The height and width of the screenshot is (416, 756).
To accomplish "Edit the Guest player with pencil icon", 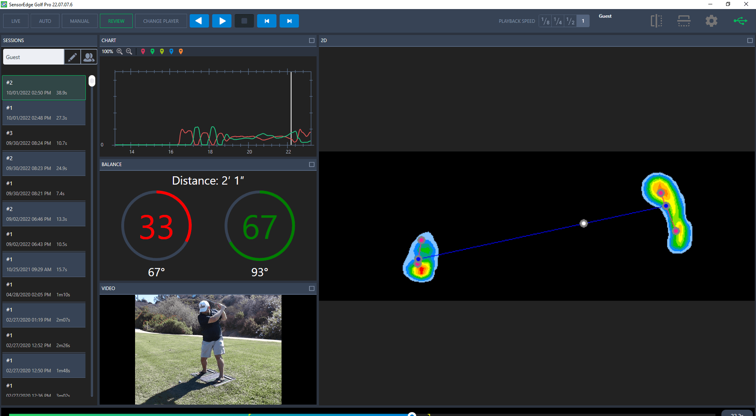I will pyautogui.click(x=72, y=57).
